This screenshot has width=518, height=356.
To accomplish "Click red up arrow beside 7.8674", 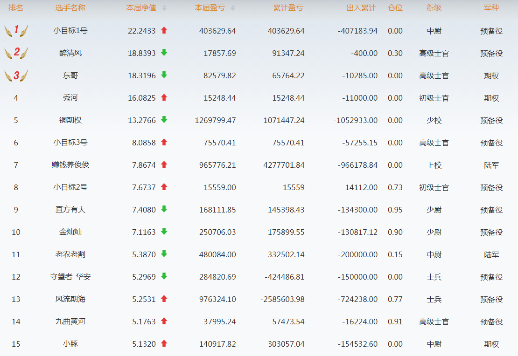I will pos(164,164).
